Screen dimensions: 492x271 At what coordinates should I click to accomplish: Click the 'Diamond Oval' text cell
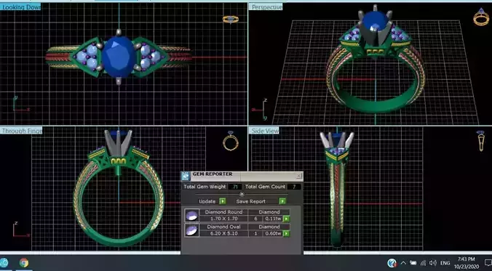223,227
